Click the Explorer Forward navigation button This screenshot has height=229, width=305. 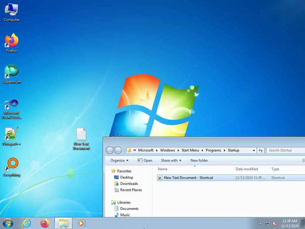(118, 150)
